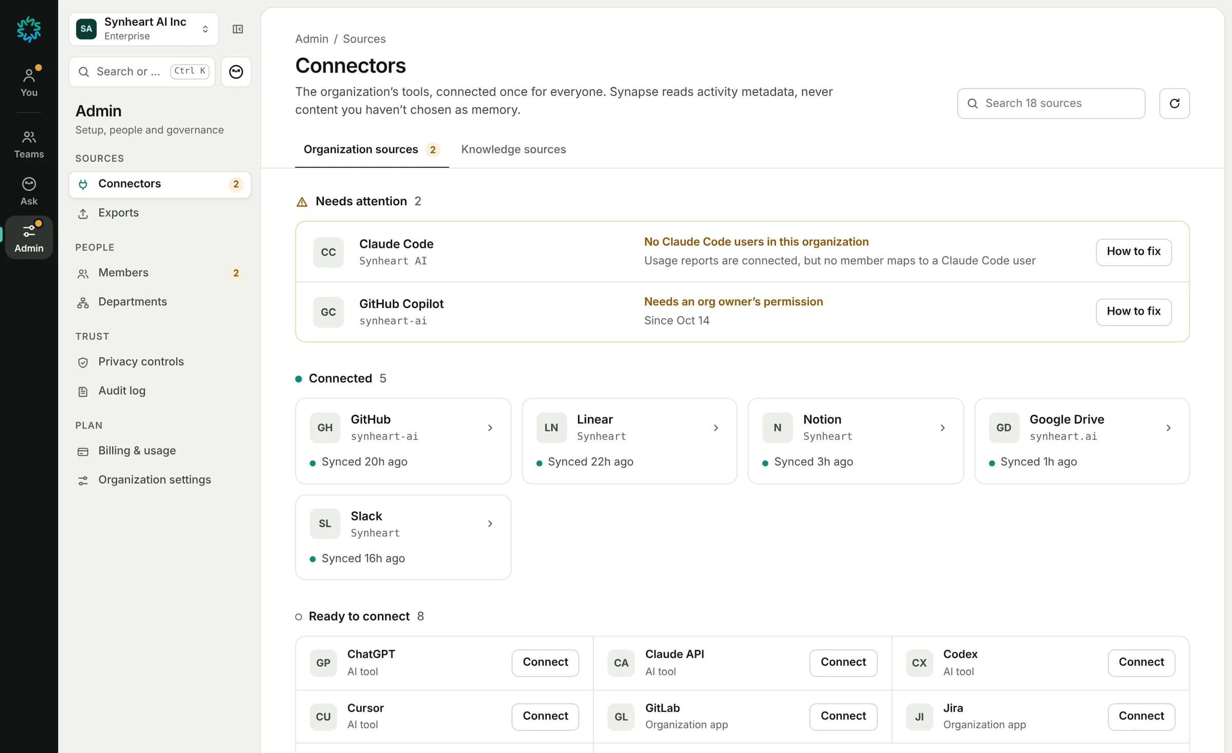Viewport: 1232px width, 753px height.
Task: Expand Linear card via chevron
Action: click(716, 428)
